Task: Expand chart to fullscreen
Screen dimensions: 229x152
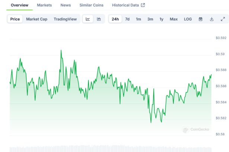Action: tap(223, 19)
